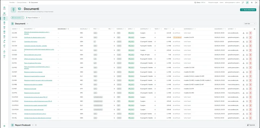Click the green highlighted icon in top bar
Screen dimensions: 260x128
click(x=247, y=2)
